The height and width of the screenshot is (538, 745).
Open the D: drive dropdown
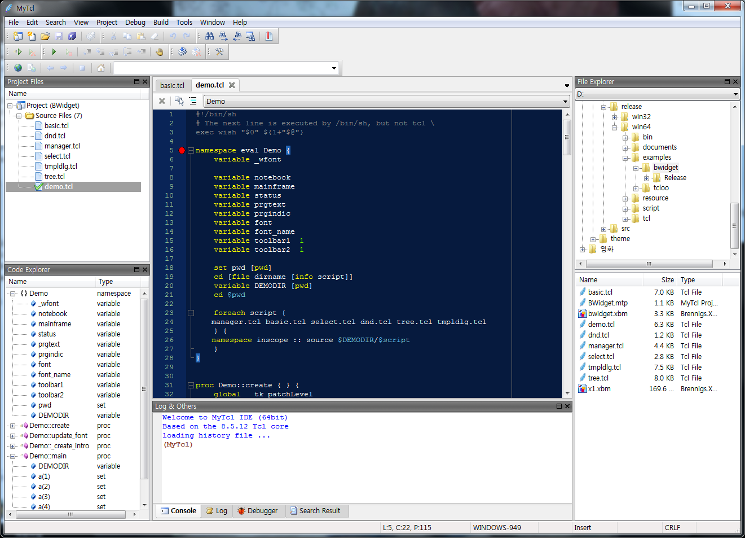coord(735,94)
